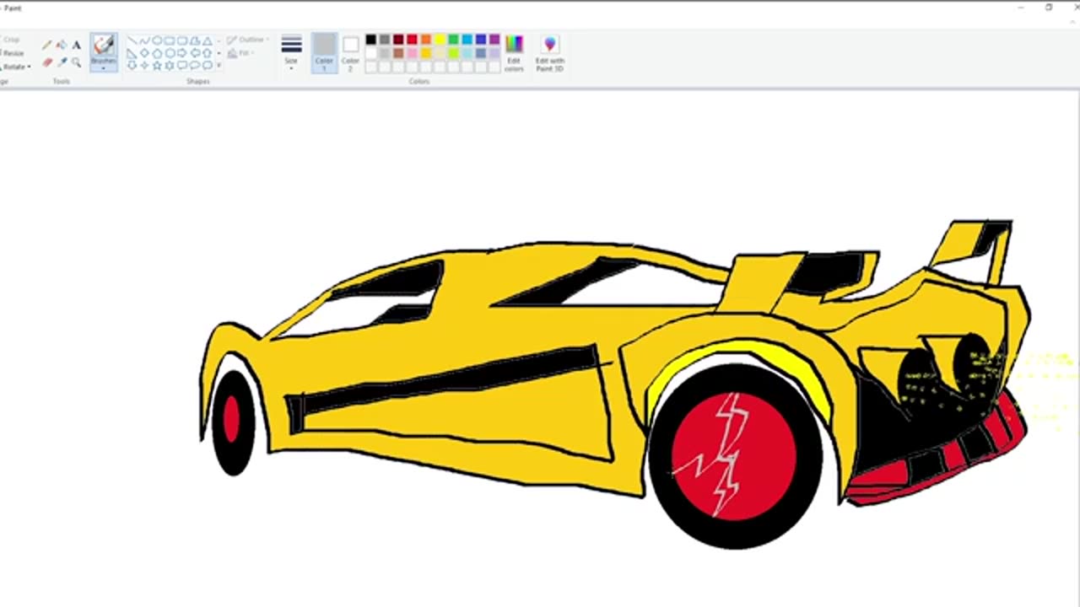Choose the orange color swatch
Viewport: 1080px width, 607px height.
point(426,40)
